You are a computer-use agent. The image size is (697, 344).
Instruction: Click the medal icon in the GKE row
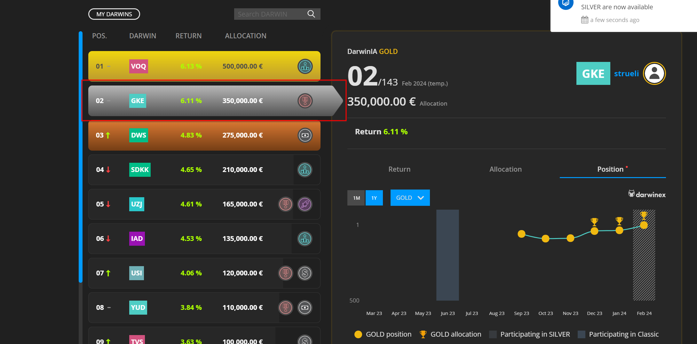point(305,101)
